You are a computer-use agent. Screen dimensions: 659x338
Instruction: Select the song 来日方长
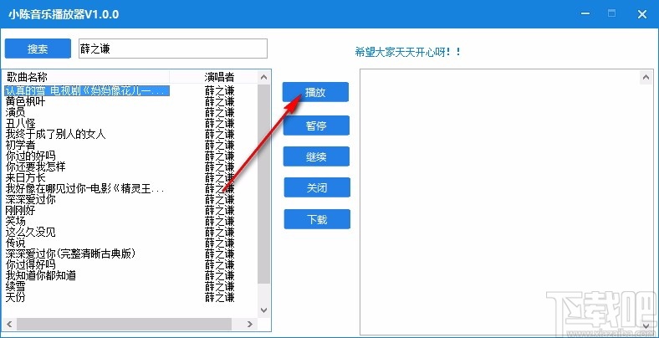tap(25, 178)
